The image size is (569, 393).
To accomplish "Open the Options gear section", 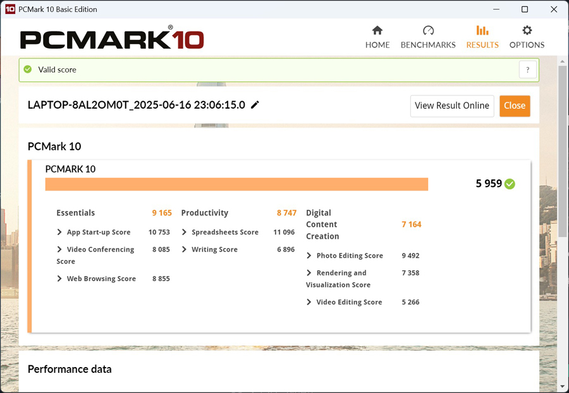I will tap(527, 37).
